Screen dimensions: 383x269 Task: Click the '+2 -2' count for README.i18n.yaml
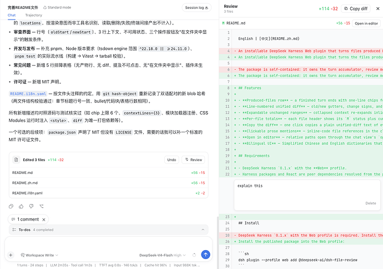(x=200, y=193)
